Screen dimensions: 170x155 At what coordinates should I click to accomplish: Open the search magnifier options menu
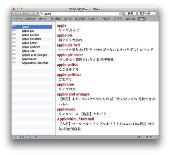(42, 14)
